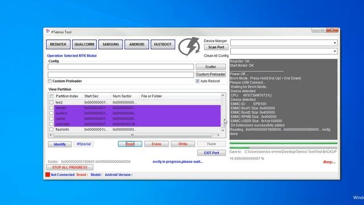The width and height of the screenshot is (364, 205).
Task: Open the #Special tab
Action: (x=84, y=144)
